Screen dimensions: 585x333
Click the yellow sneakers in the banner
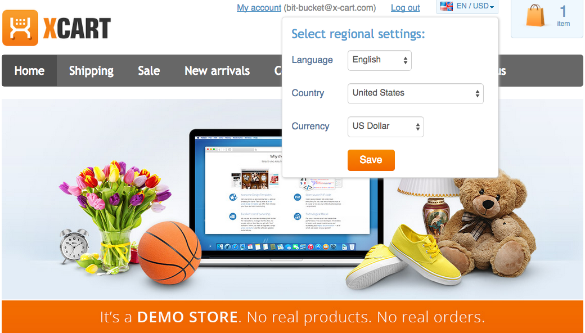coord(404,257)
